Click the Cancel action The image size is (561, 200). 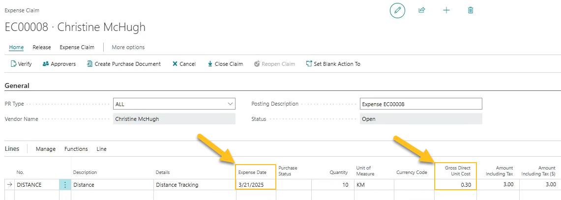184,64
